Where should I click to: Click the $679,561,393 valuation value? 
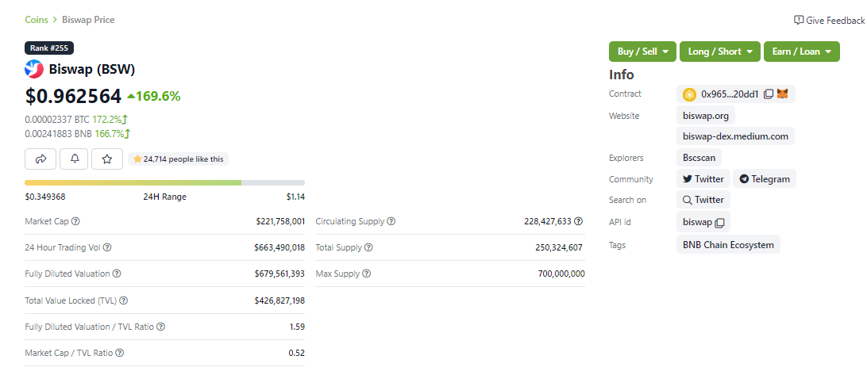(x=279, y=274)
